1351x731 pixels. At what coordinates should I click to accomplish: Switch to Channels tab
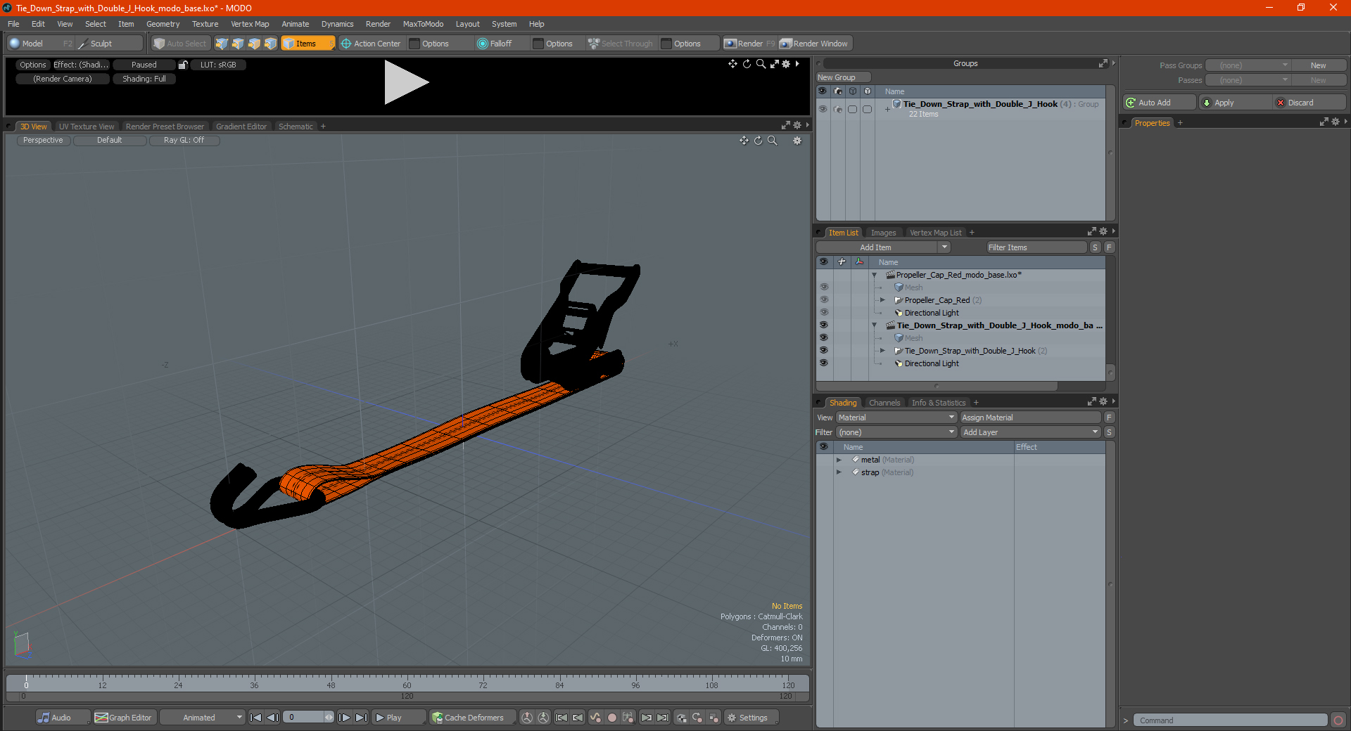[884, 403]
